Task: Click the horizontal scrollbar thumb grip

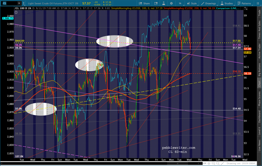Action: [178, 163]
